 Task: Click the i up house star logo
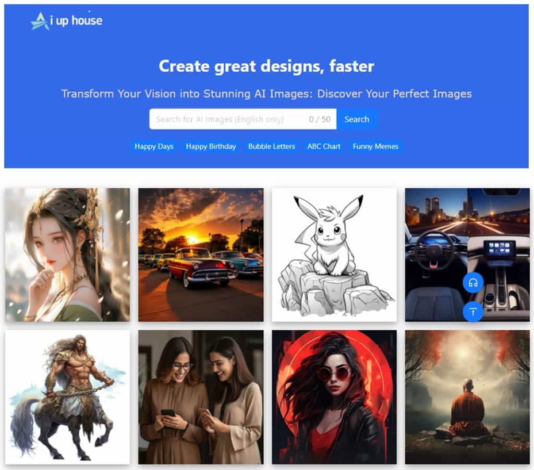pyautogui.click(x=40, y=21)
